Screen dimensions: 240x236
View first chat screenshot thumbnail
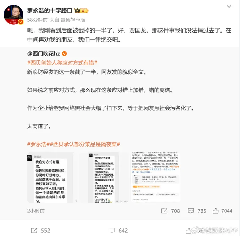pos(50,177)
